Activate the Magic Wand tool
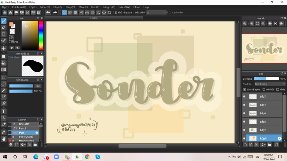This screenshot has width=287, height=161. pyautogui.click(x=4, y=90)
